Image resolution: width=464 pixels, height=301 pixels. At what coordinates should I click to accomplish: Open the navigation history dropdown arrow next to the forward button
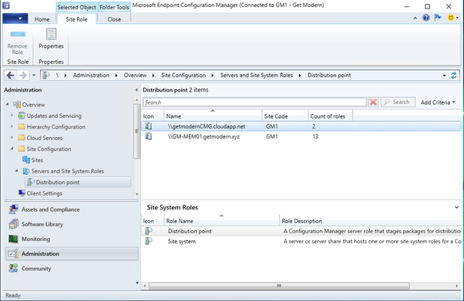tap(34, 75)
